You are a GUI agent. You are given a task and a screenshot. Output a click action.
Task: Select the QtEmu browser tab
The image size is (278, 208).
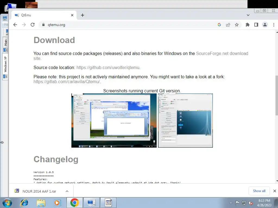44,15
